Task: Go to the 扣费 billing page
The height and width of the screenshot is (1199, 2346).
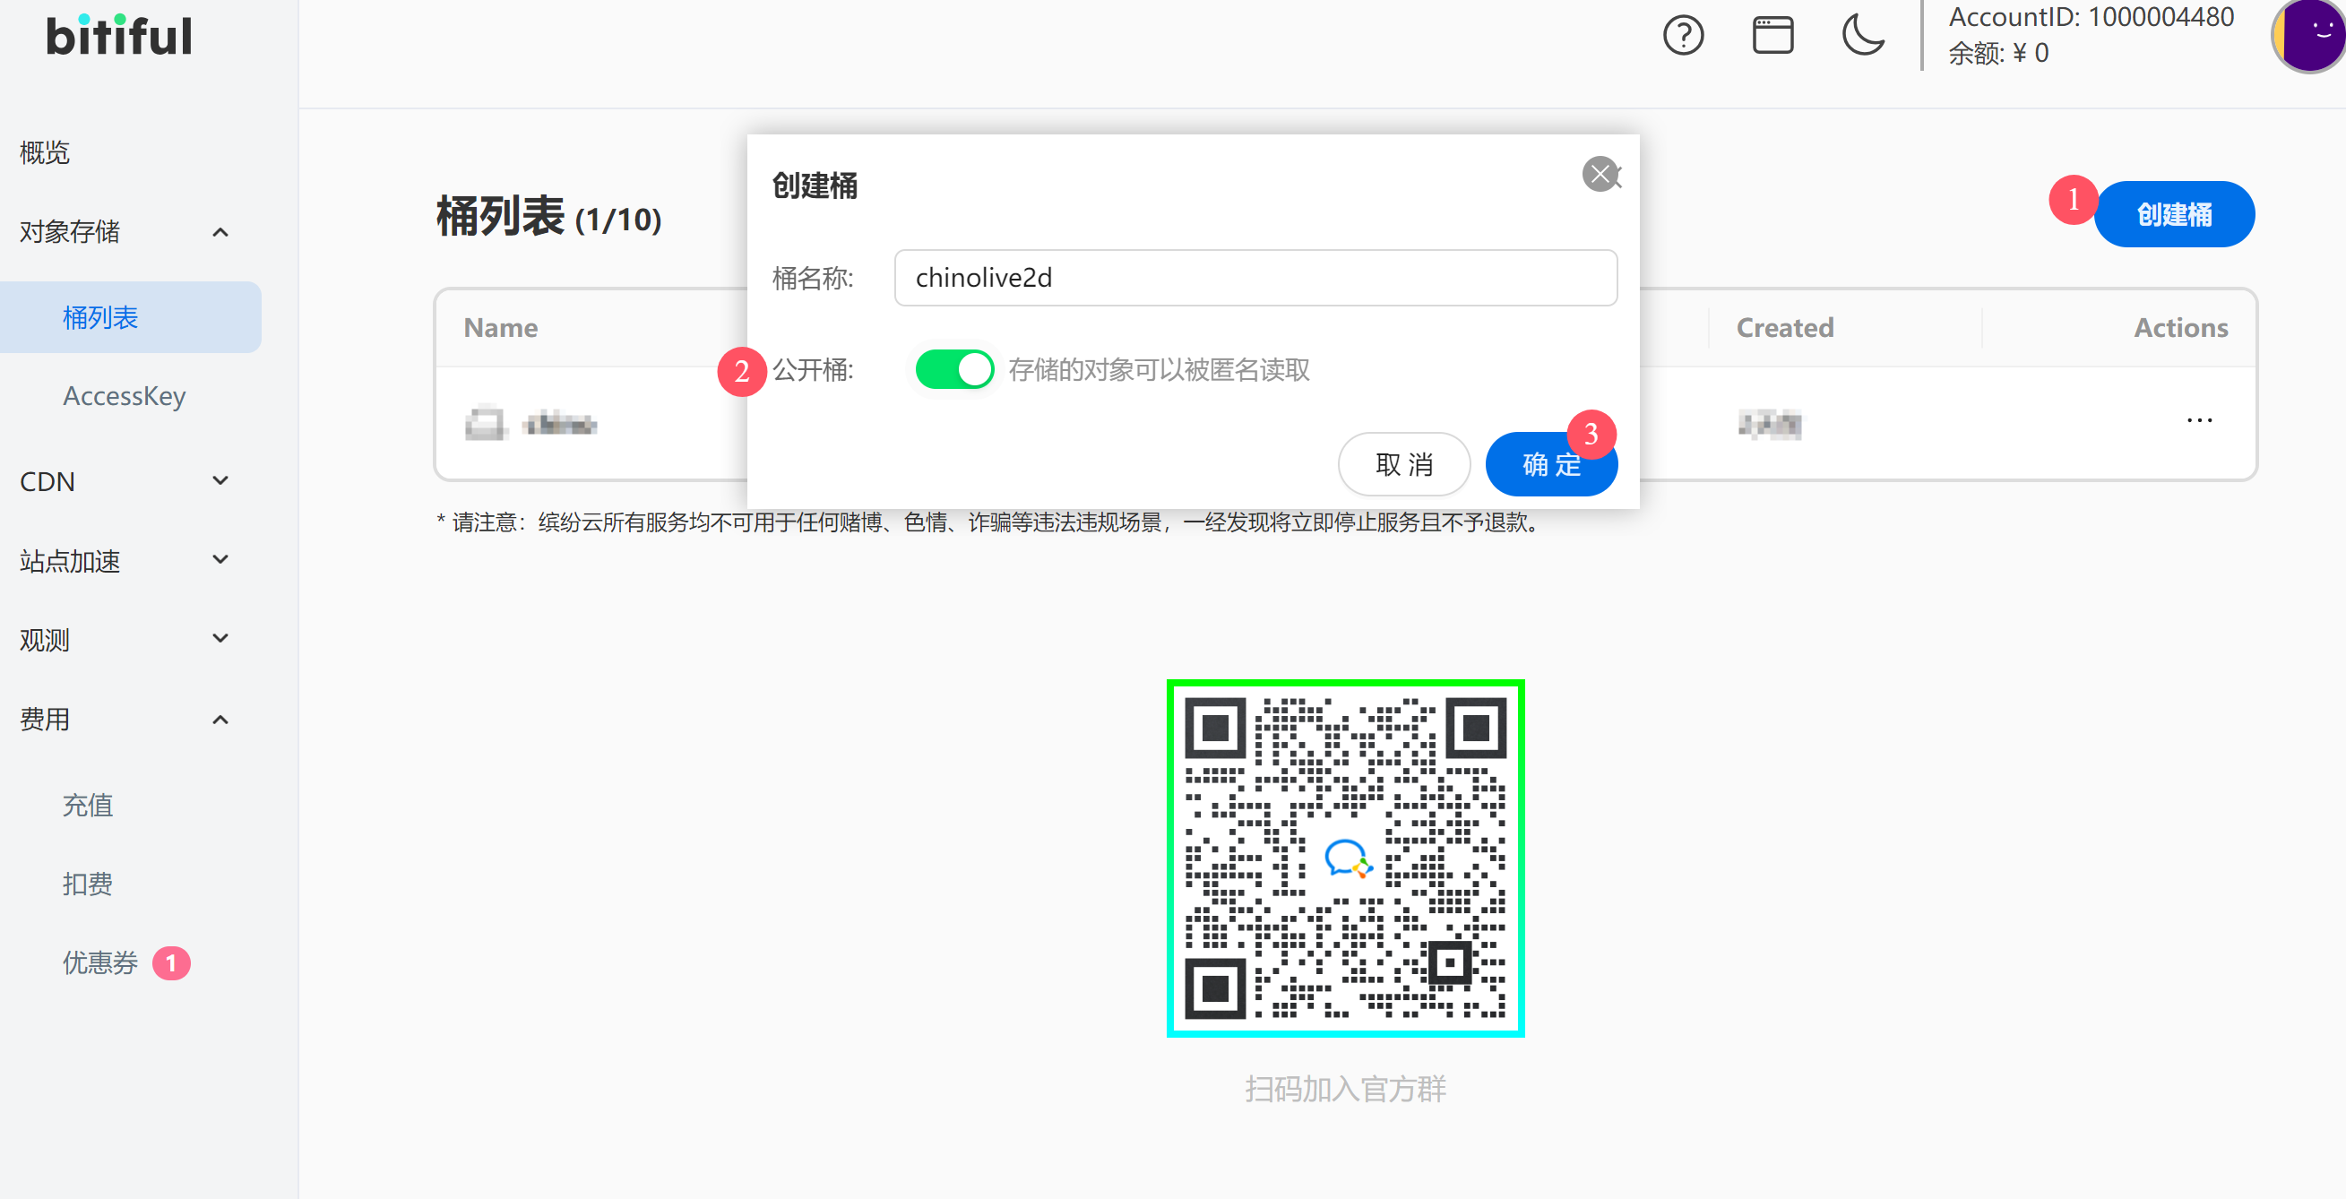Action: tap(88, 884)
